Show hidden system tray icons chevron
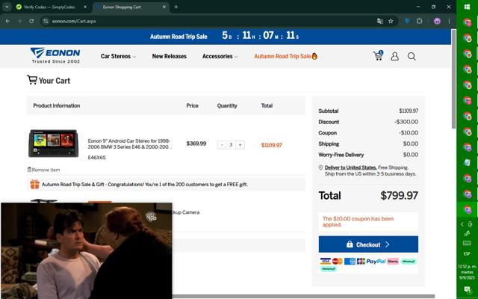The width and height of the screenshot is (478, 299). pos(462,224)
